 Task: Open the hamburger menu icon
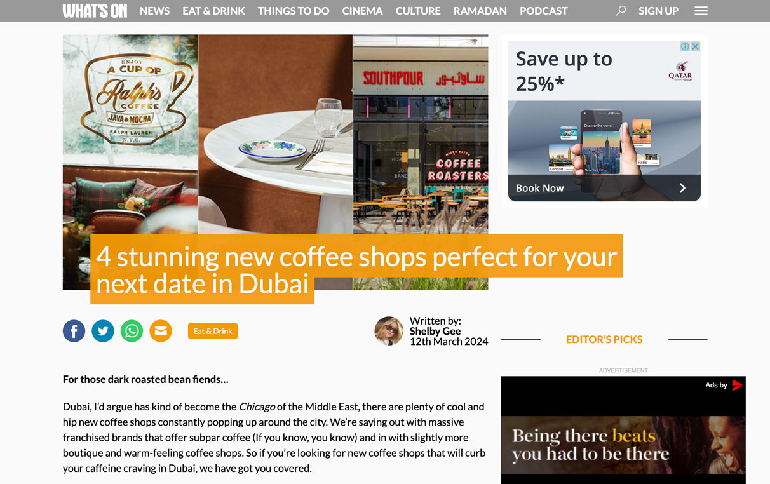coord(701,11)
